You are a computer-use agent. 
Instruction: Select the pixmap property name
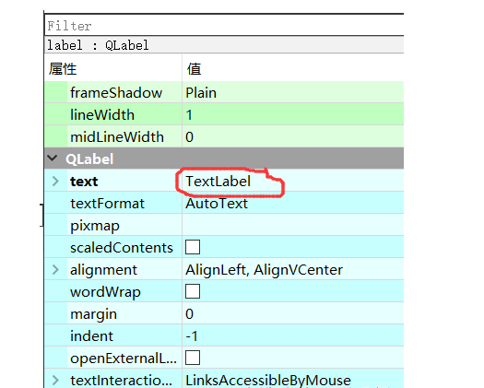pos(95,226)
